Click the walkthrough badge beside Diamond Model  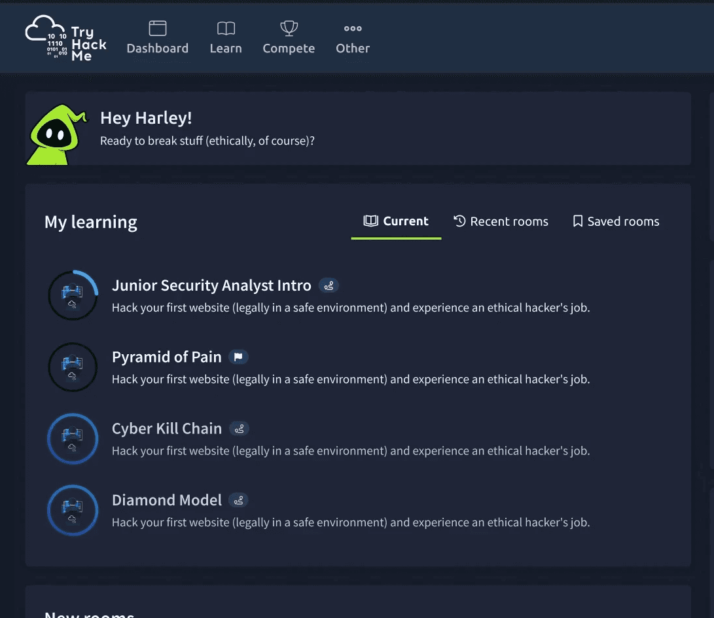tap(238, 500)
